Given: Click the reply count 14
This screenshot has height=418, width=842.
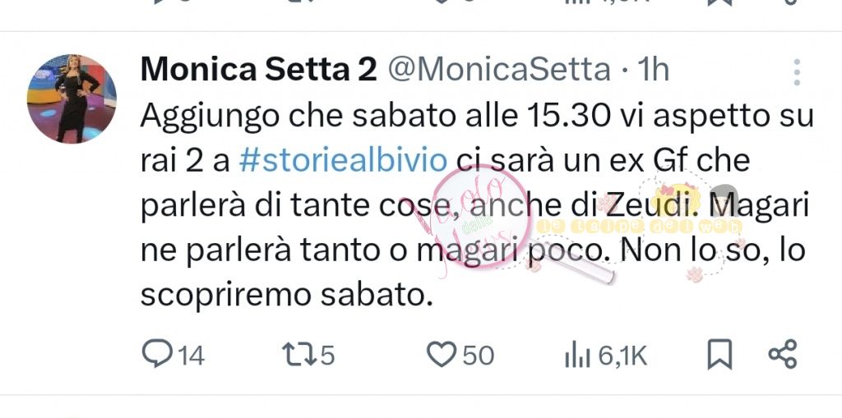Looking at the screenshot, I should tap(191, 355).
